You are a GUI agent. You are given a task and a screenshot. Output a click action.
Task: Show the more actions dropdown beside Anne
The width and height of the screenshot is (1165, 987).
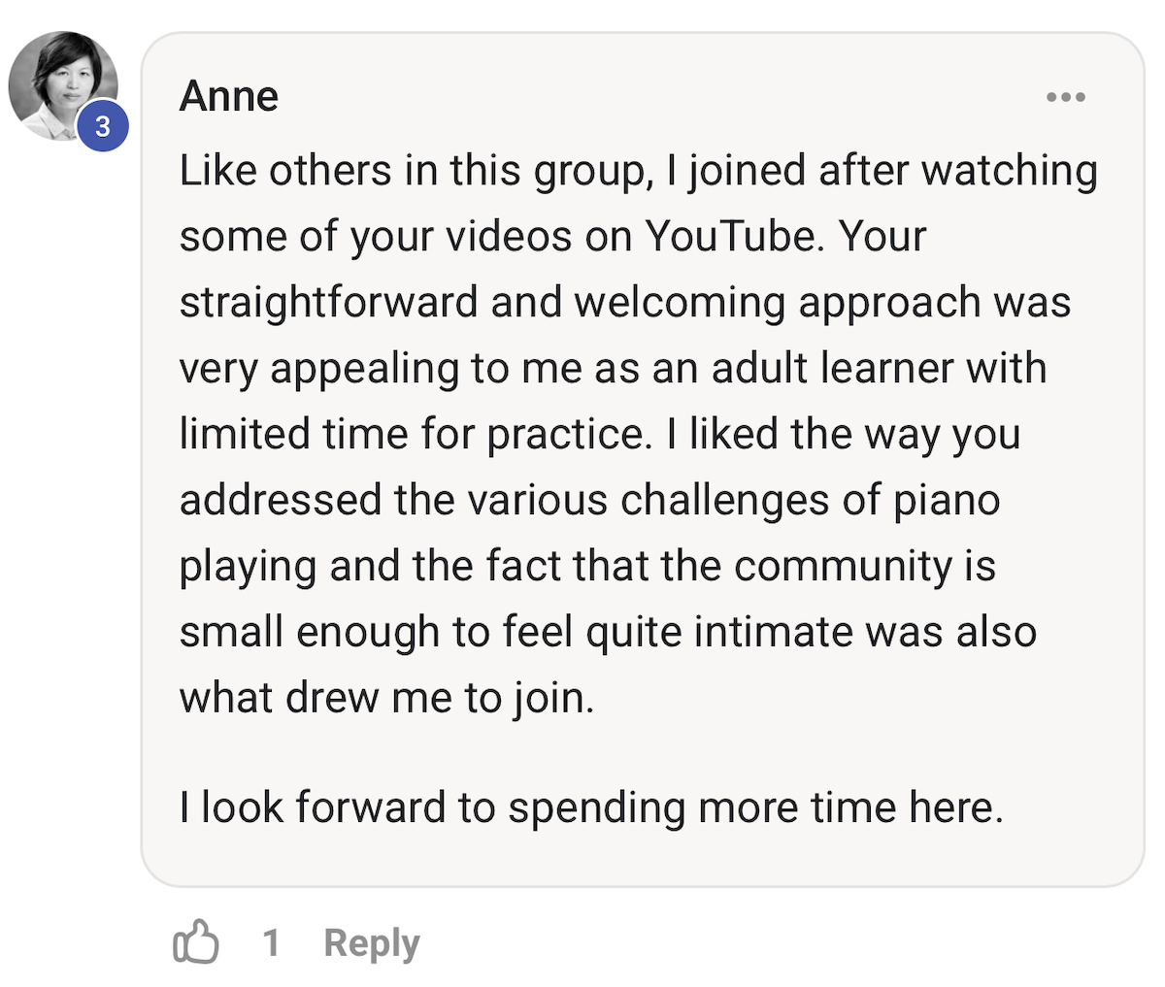coord(1065,97)
